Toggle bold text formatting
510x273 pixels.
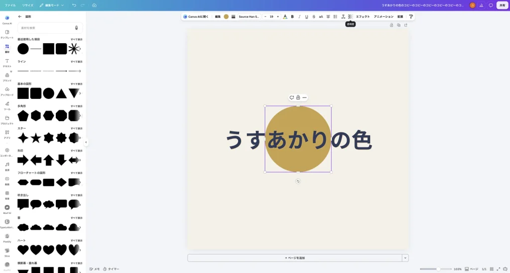292,16
